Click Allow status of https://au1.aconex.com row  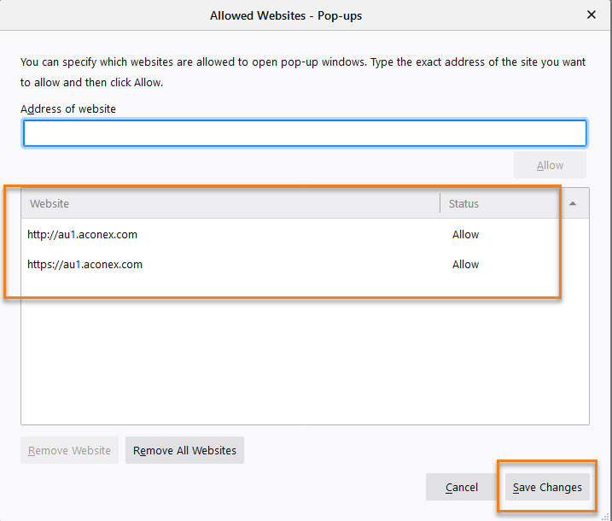pyautogui.click(x=465, y=265)
